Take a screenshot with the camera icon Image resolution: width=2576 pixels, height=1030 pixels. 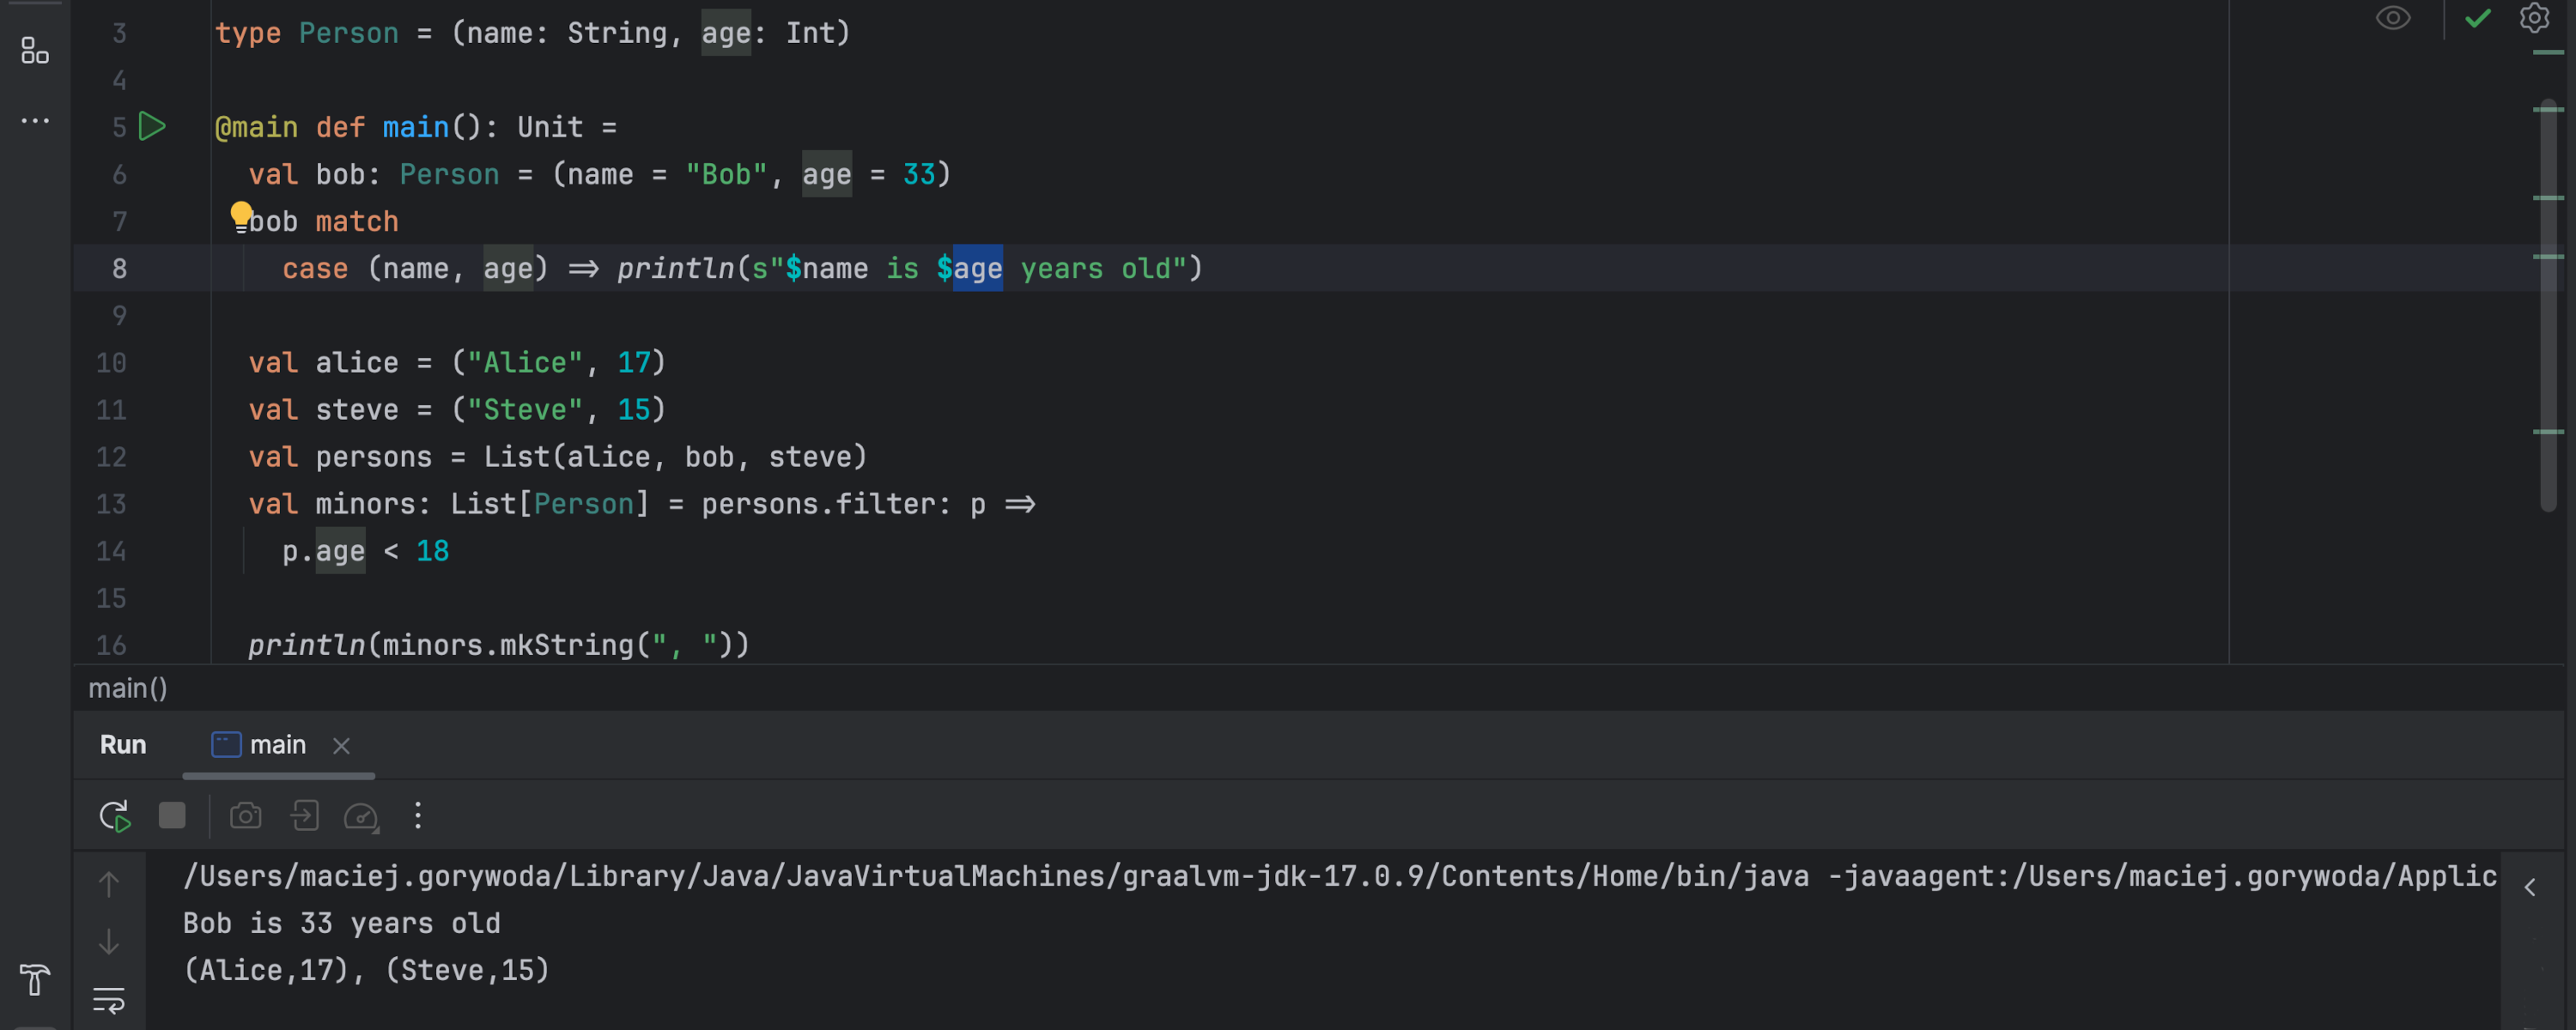(x=246, y=815)
